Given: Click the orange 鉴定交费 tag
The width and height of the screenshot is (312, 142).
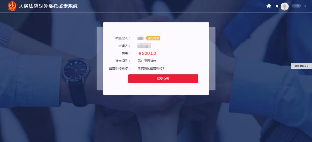Looking at the screenshot, I should point(153,38).
